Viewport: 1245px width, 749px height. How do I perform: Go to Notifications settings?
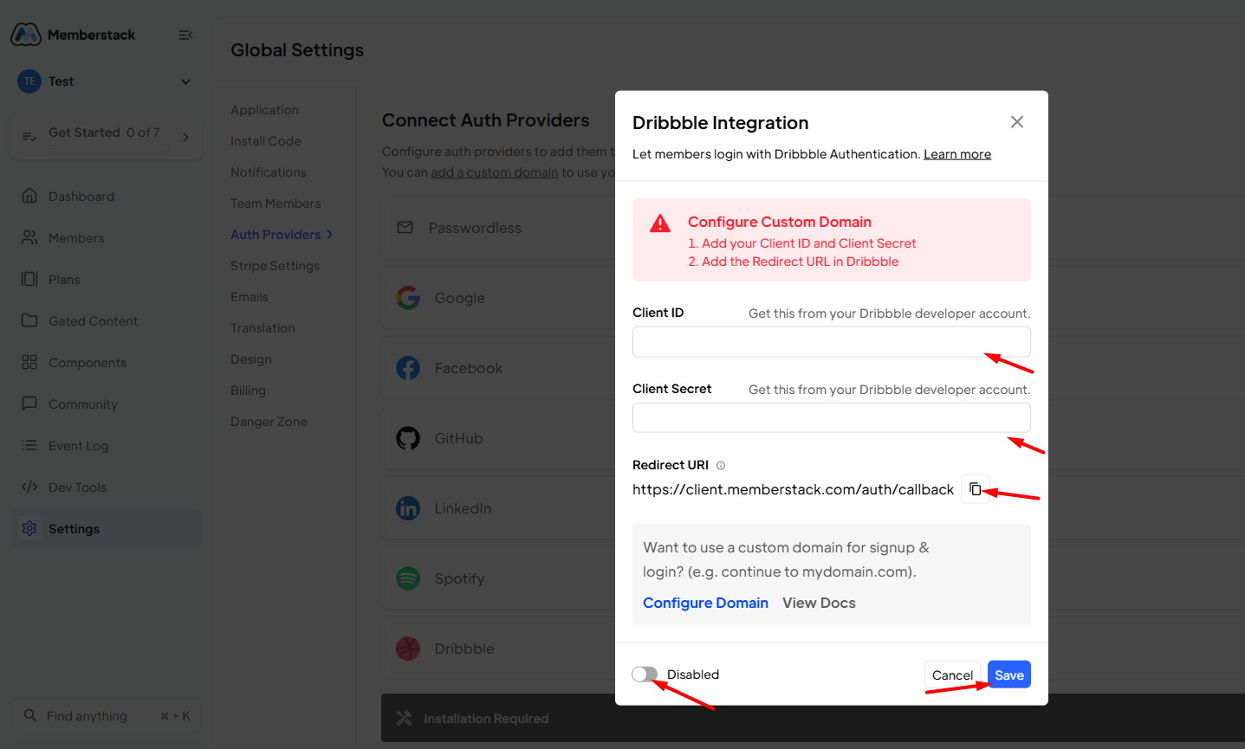point(269,172)
